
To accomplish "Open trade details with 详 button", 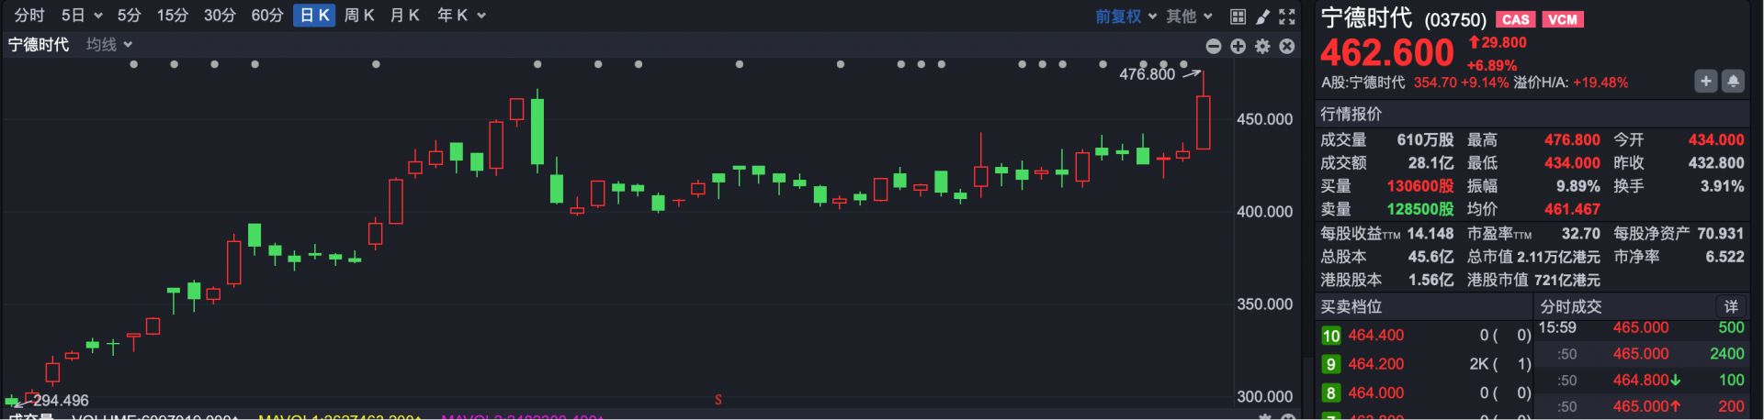I will [x=1731, y=306].
